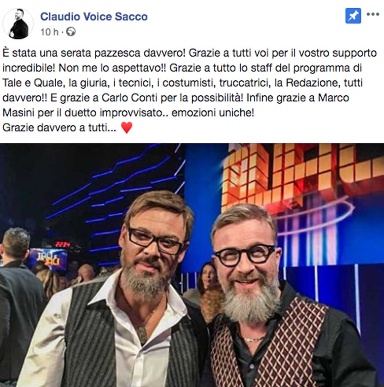
Task: Open the three-dots post options menu
Action: [x=373, y=15]
